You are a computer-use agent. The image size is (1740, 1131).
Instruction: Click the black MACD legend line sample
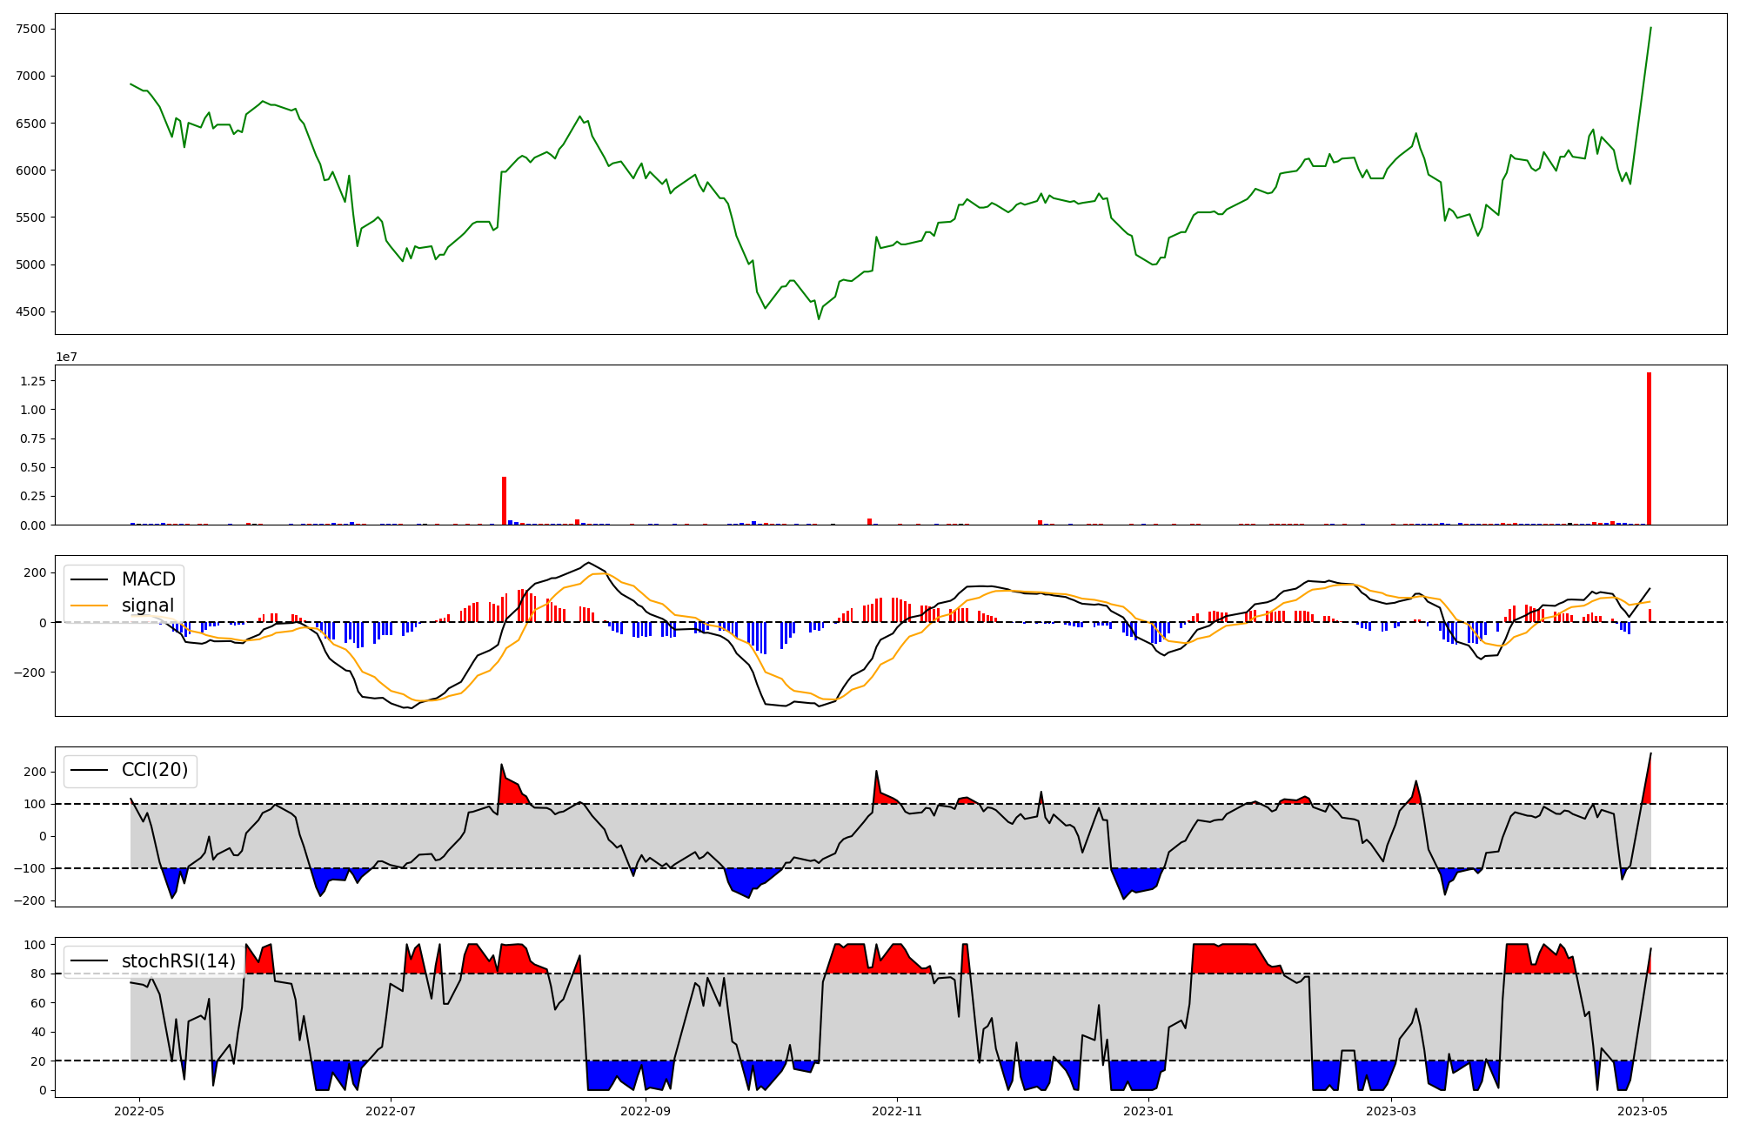[x=89, y=579]
